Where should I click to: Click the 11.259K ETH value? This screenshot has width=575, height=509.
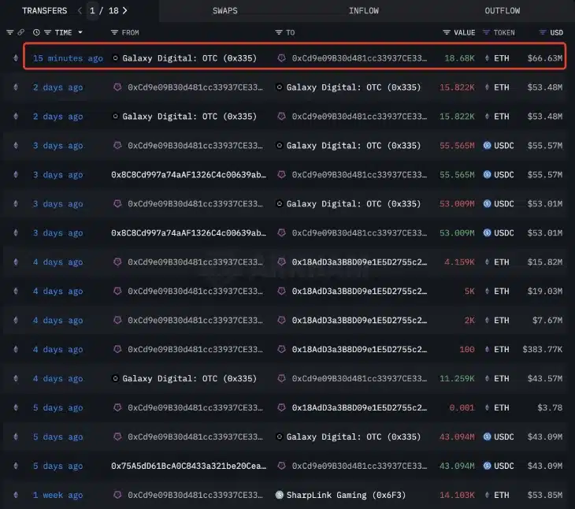[457, 378]
